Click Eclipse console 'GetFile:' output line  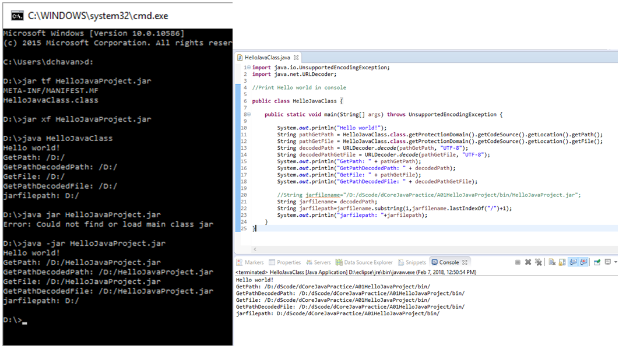pos(333,300)
